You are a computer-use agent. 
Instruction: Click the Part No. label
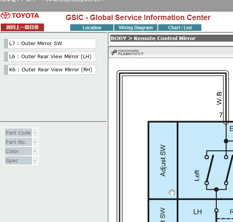[x=18, y=142]
